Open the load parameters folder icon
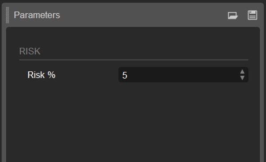266x162 pixels. click(233, 15)
